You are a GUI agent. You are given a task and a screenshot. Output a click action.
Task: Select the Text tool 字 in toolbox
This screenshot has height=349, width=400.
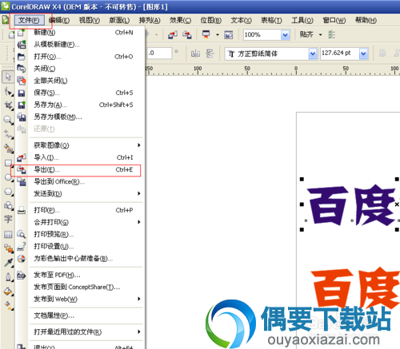point(8,220)
